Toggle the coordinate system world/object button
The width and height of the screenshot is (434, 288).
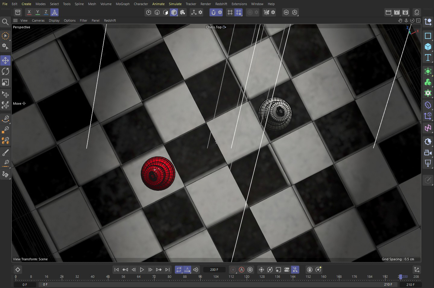pos(55,12)
